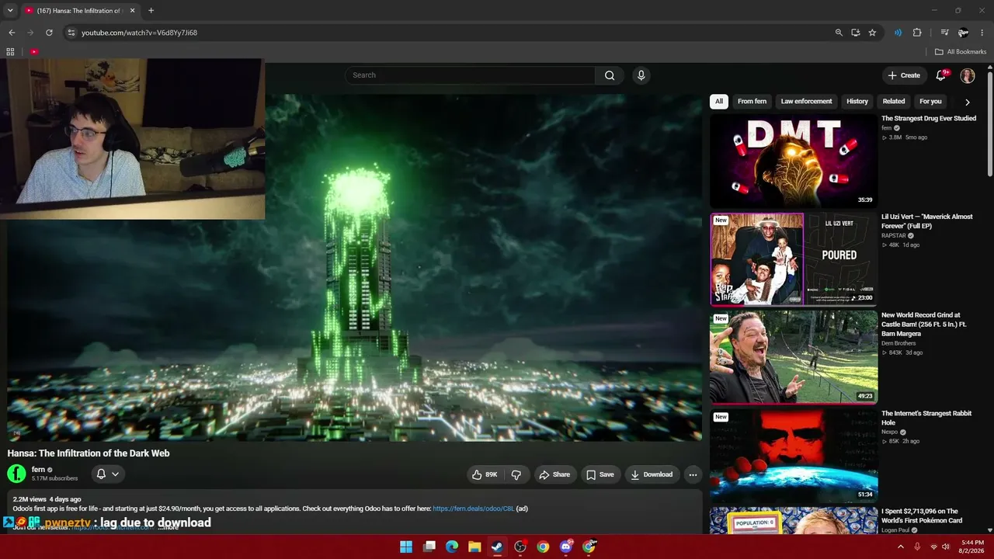Close the Hansa video browser tab
Image resolution: width=994 pixels, height=559 pixels.
133,11
